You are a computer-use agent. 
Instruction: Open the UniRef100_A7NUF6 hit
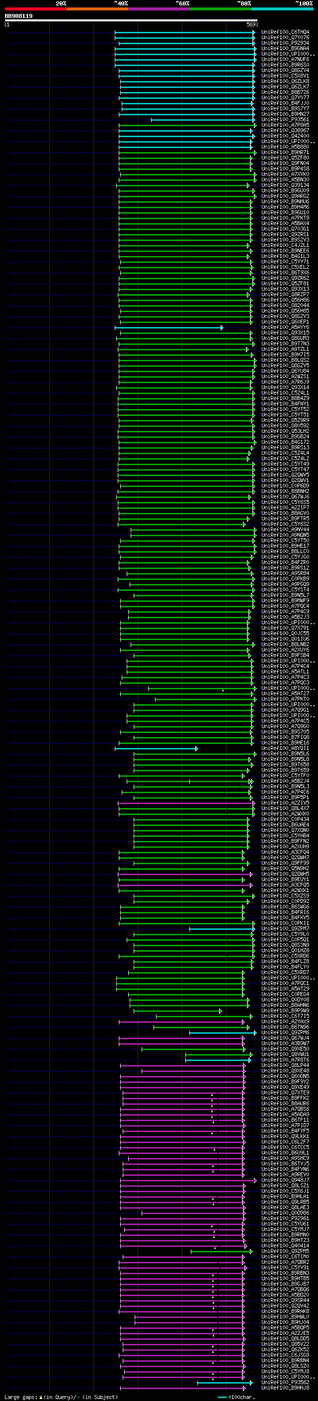coord(285,59)
